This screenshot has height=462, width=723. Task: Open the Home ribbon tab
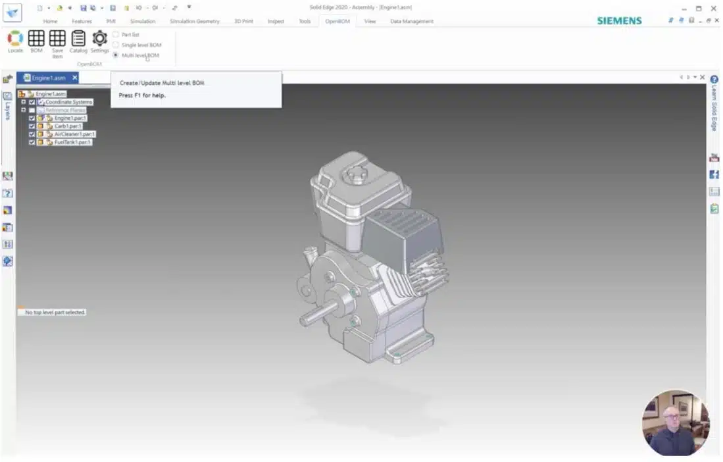(50, 21)
